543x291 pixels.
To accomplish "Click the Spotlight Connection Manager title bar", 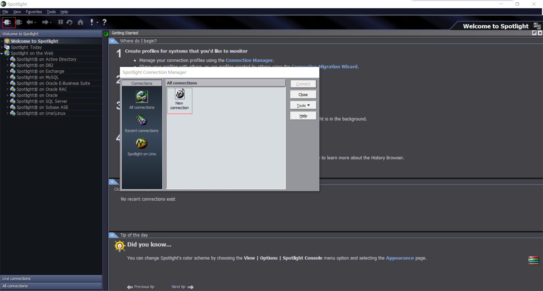I will 219,72.
